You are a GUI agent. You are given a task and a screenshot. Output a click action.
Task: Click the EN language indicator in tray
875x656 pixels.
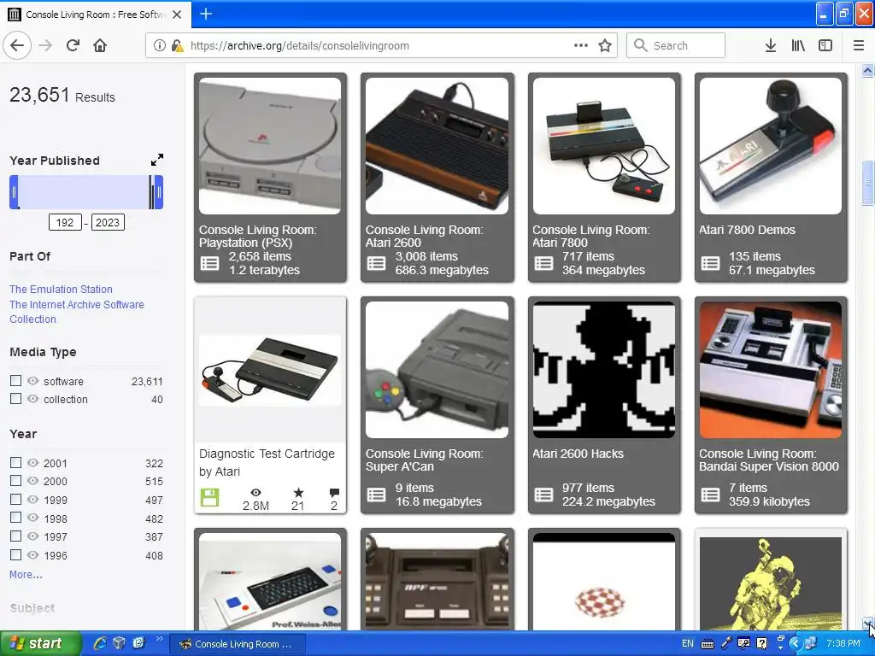(x=688, y=643)
